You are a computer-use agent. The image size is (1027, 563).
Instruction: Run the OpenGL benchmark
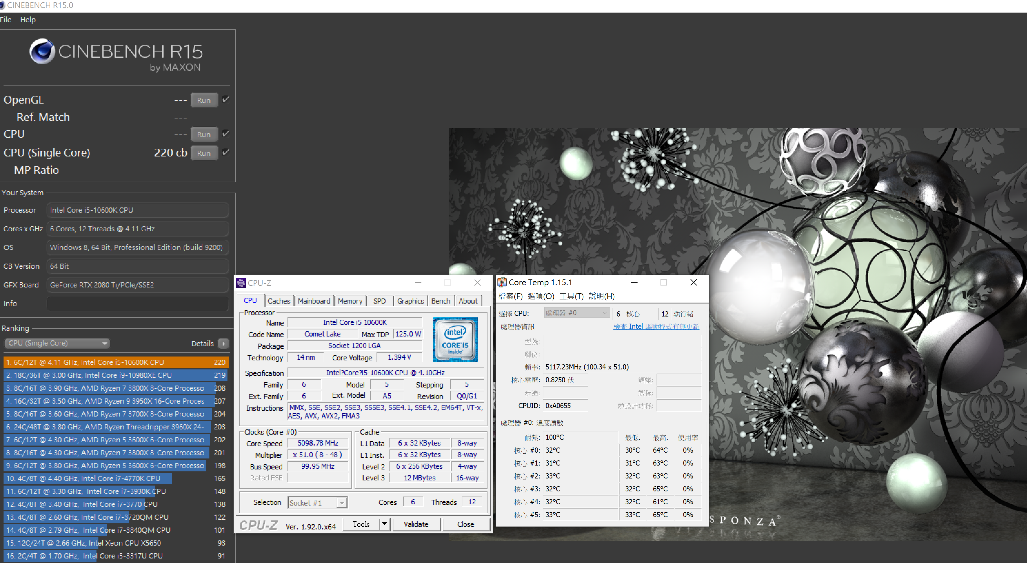point(204,100)
